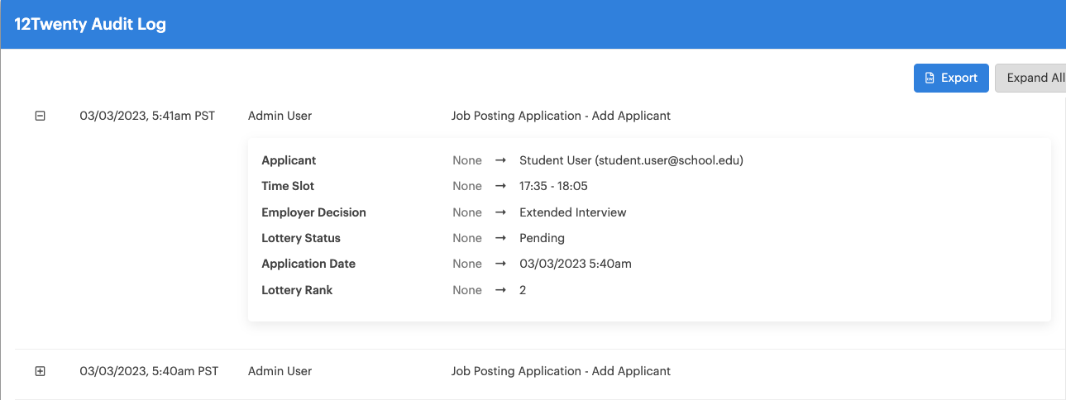Click the 12Twenty Audit Log title
Screen dimensions: 1066x400
90,25
